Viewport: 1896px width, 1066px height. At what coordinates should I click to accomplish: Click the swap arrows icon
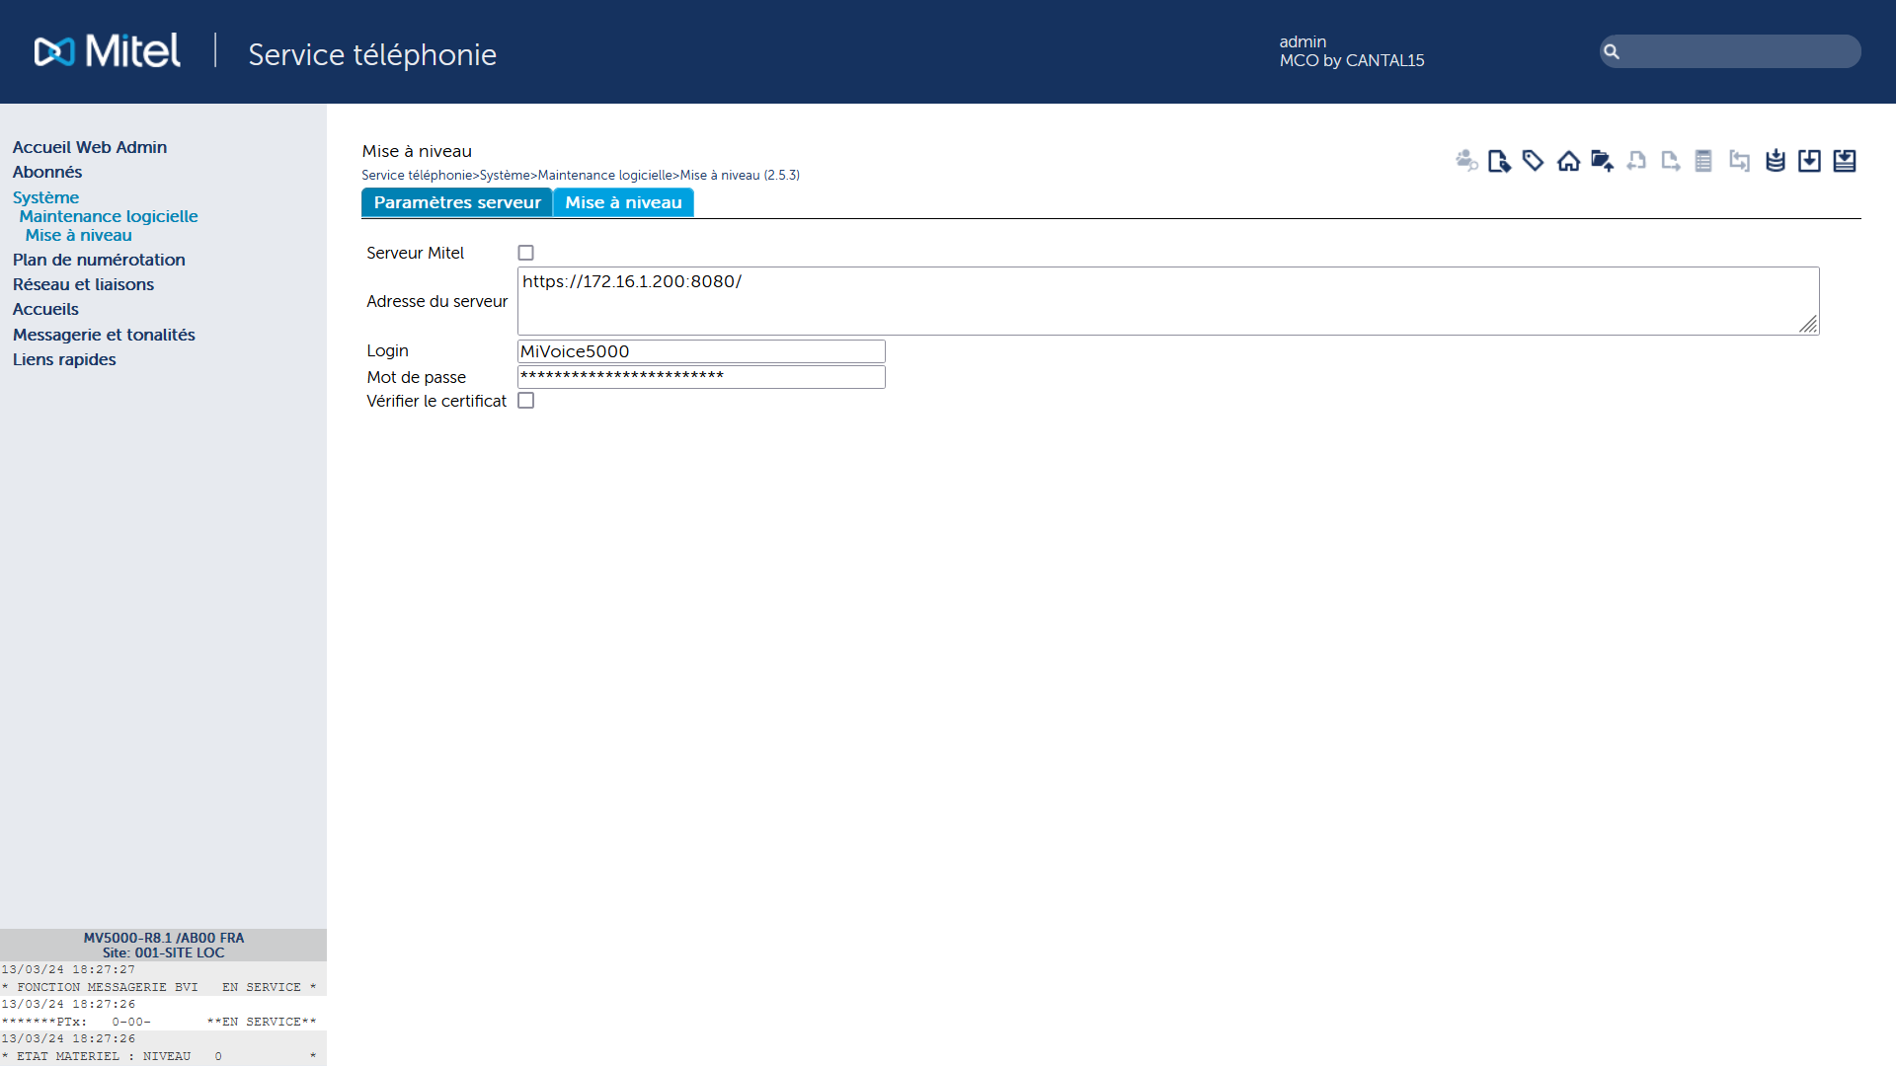[x=1739, y=160]
